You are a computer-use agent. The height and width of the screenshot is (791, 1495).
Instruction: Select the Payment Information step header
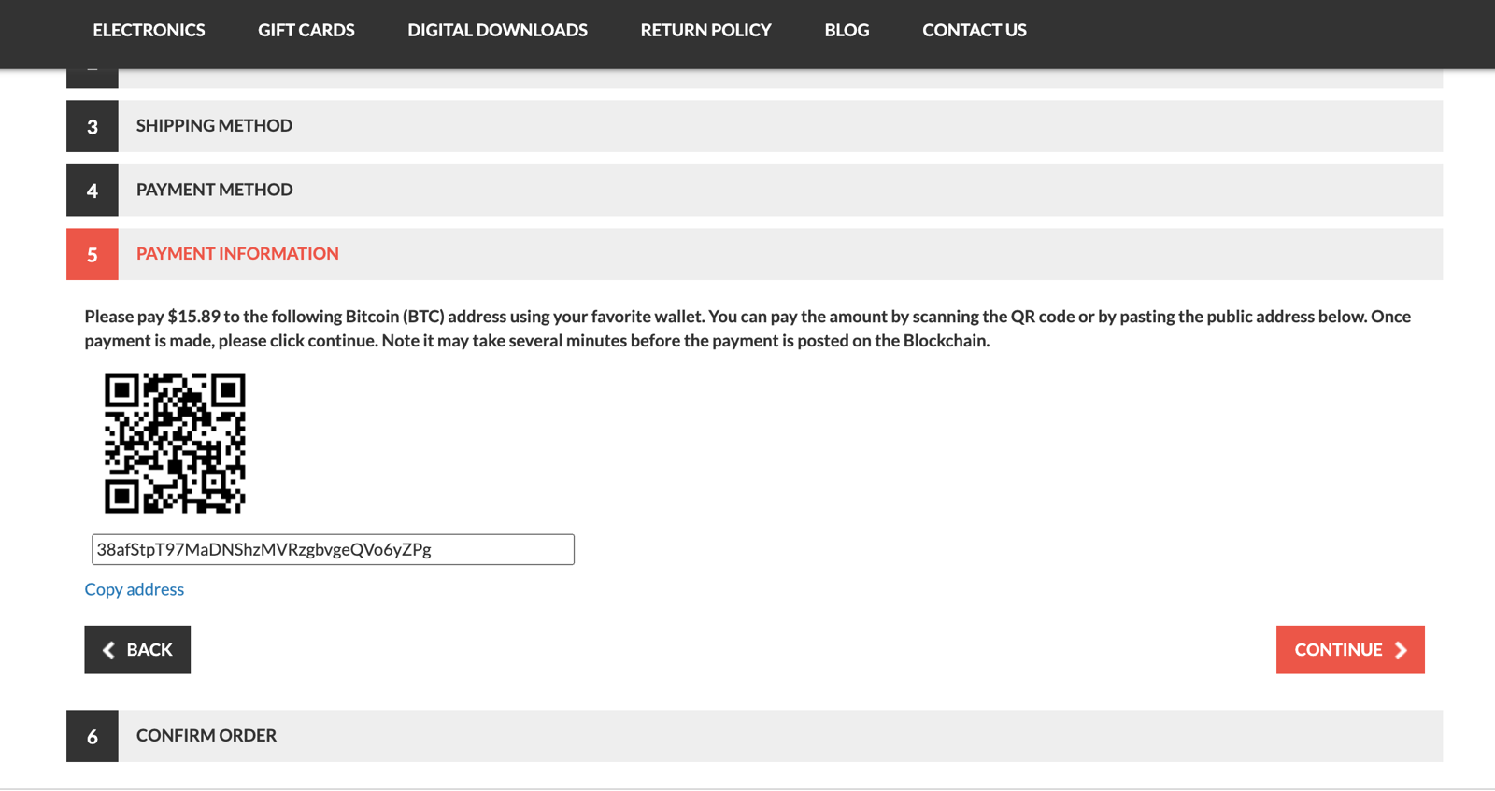click(x=754, y=254)
